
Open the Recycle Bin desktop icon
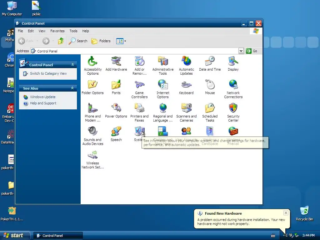click(x=304, y=213)
